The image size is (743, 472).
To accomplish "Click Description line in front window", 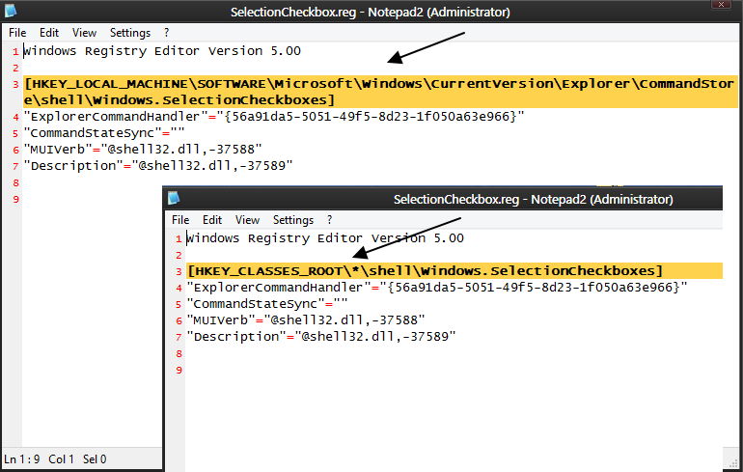I will 321,337.
